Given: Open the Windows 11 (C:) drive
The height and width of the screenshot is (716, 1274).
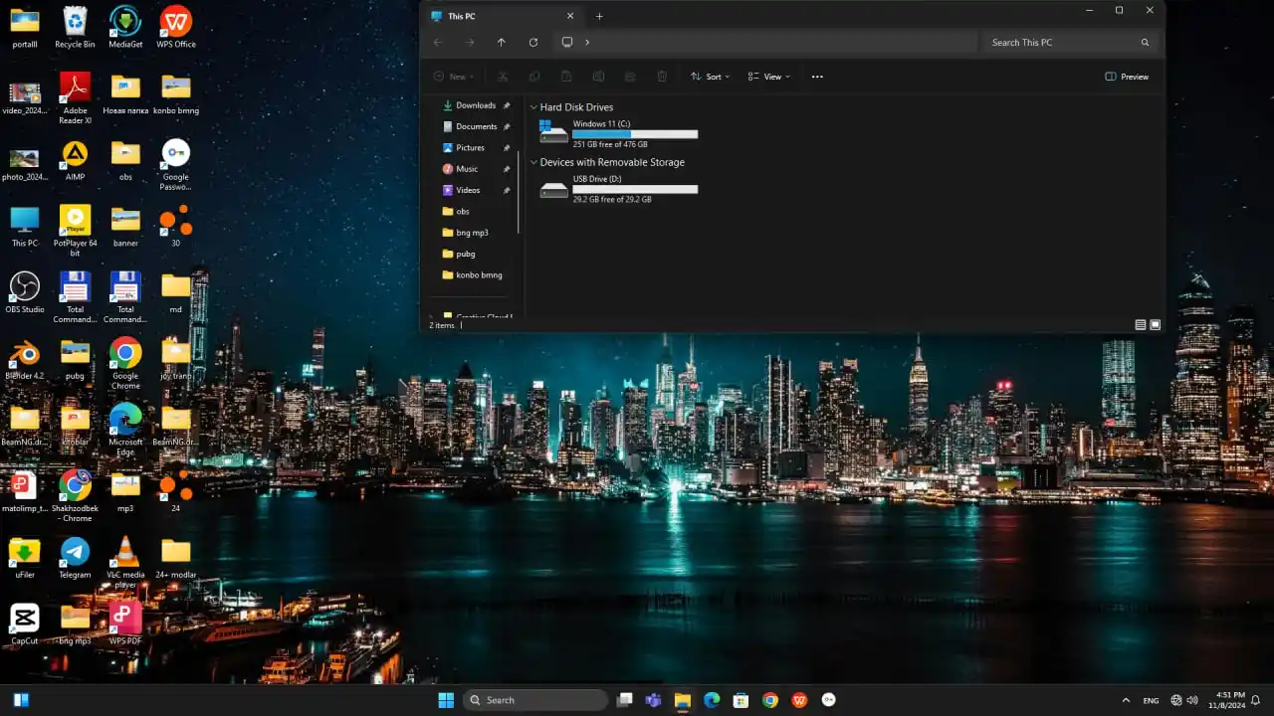Looking at the screenshot, I should click(x=618, y=133).
